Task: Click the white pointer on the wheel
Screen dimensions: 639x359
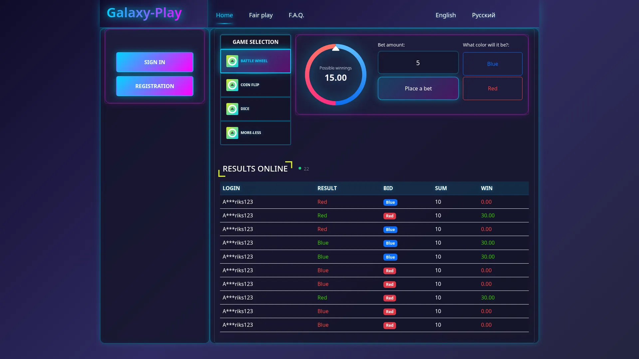Action: click(336, 49)
